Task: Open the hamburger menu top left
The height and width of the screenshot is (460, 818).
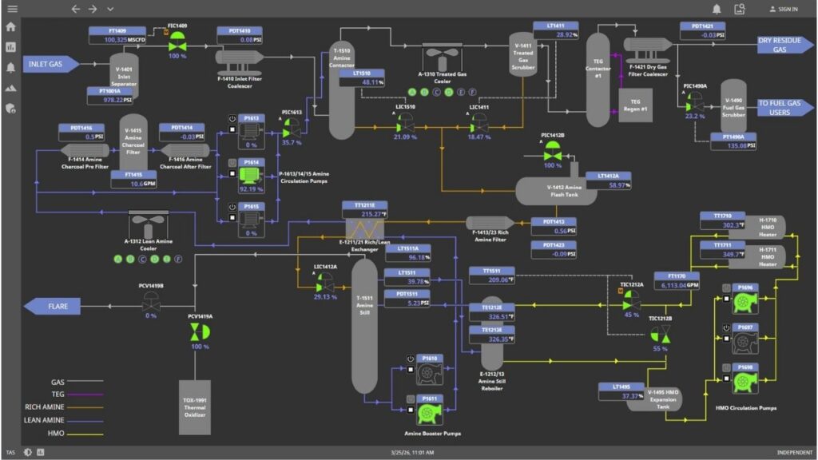Action: 11,9
